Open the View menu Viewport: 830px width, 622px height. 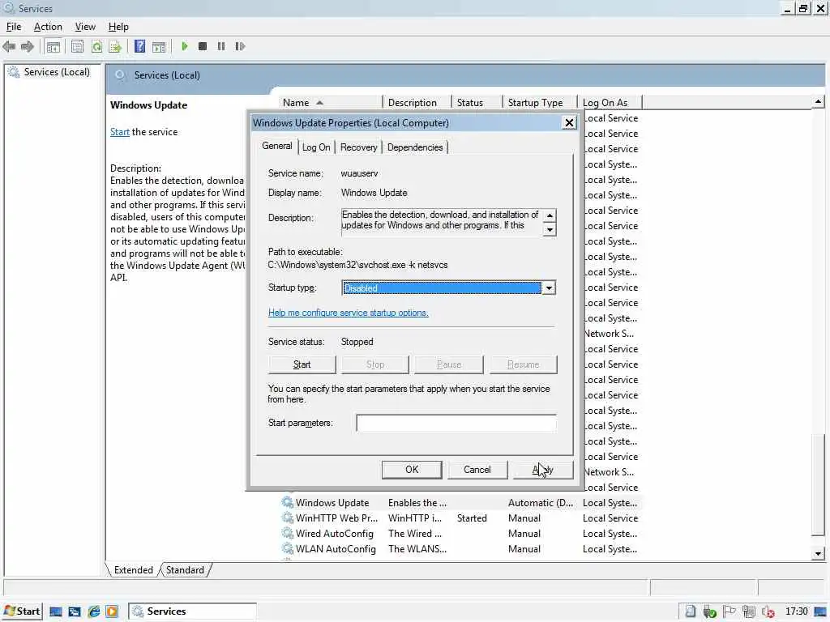coord(84,27)
